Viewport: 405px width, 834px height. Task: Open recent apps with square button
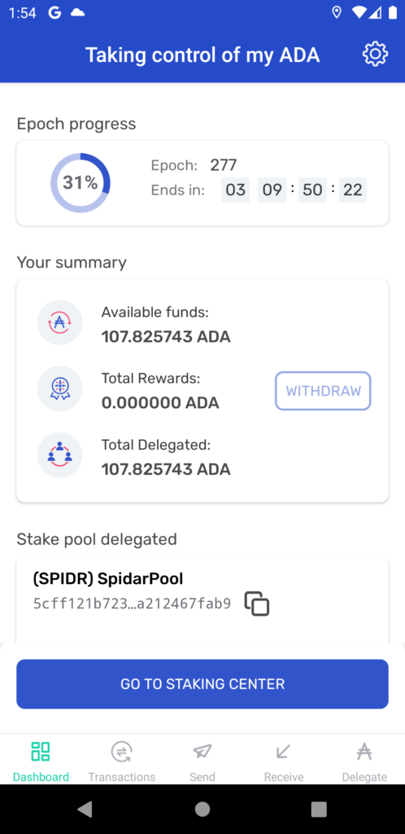319,809
